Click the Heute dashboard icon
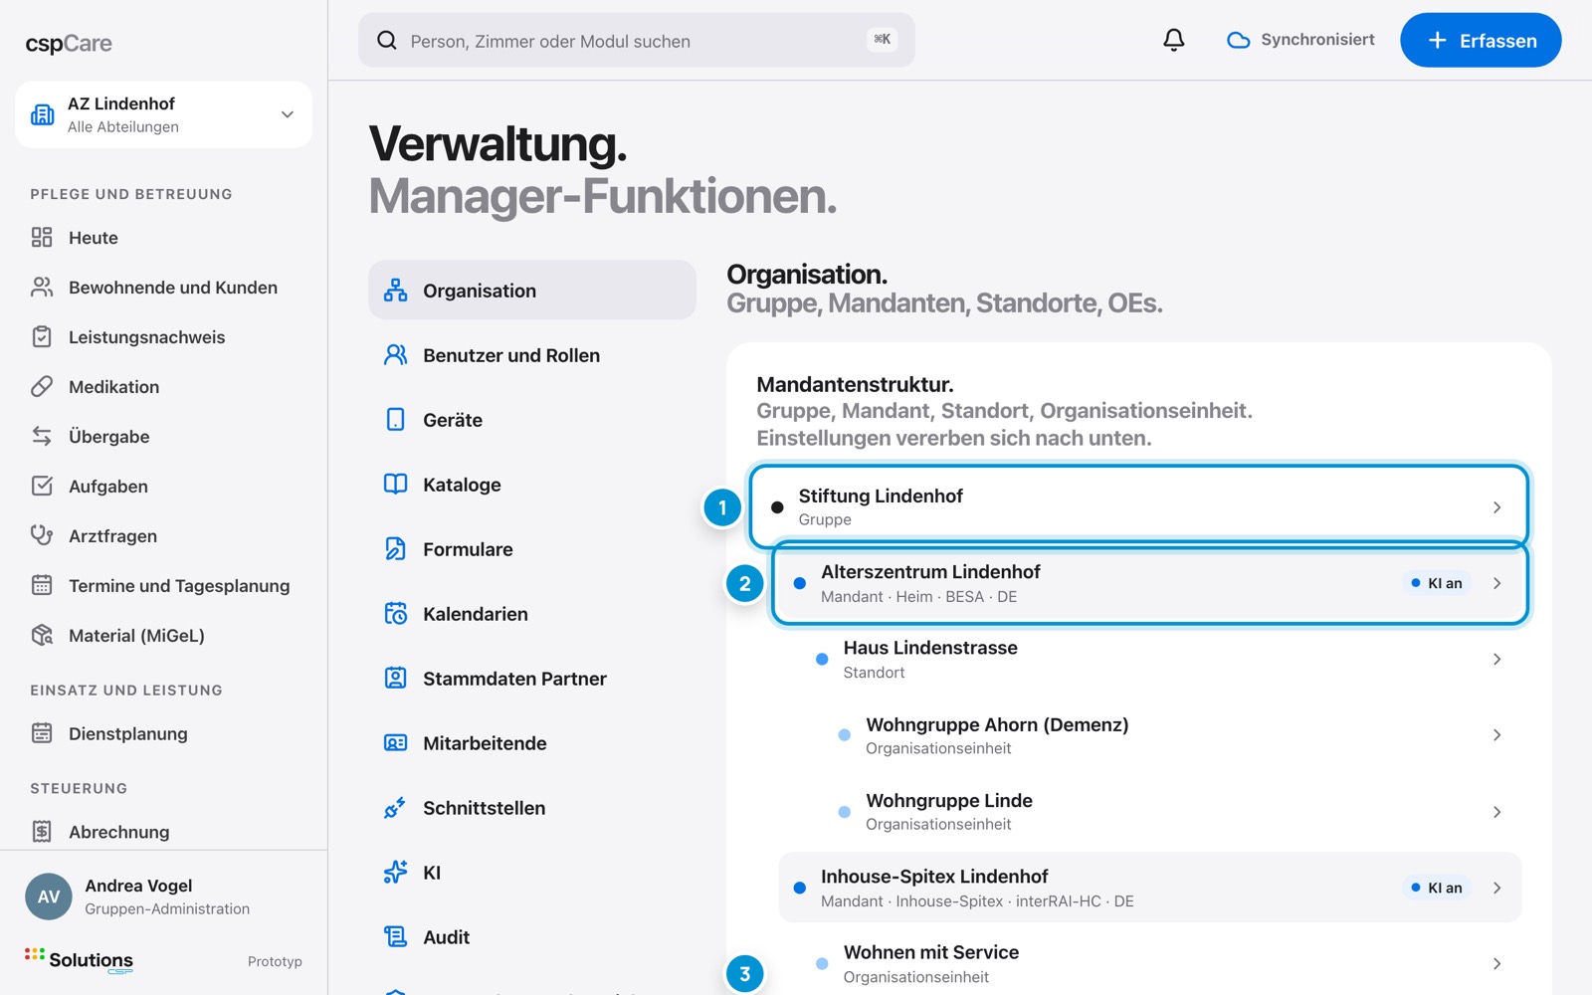Image resolution: width=1592 pixels, height=995 pixels. 42,237
